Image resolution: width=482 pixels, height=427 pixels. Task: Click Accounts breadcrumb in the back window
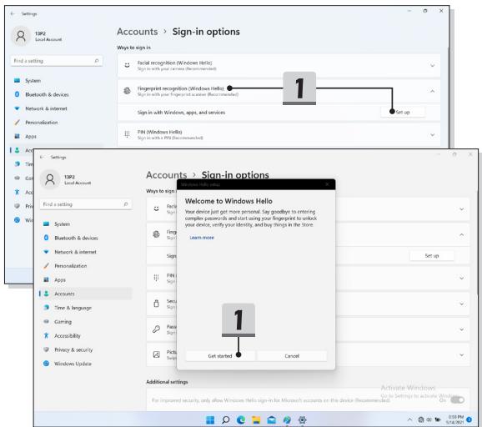tap(137, 32)
